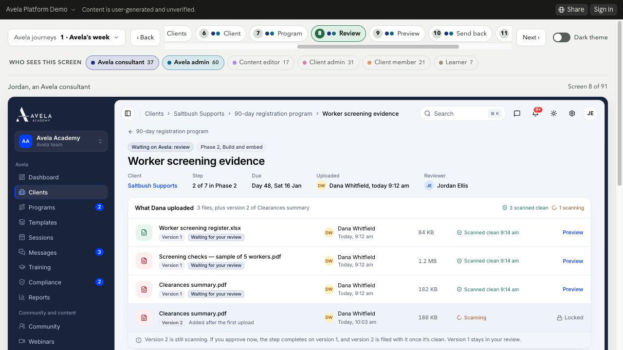
Task: Open Reports in the sidebar
Action: pos(61,297)
